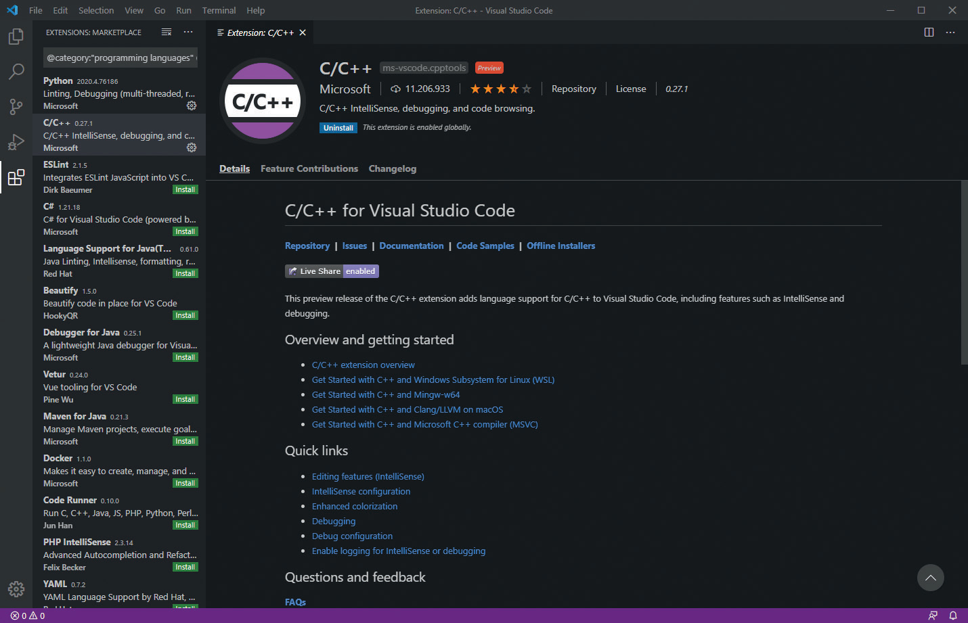
Task: Click the scroll-to-top arrow button
Action: [x=930, y=578]
